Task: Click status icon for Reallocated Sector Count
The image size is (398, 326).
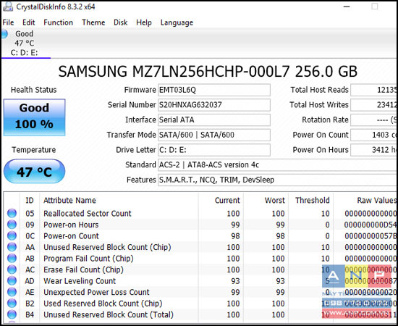Action: pos(12,213)
